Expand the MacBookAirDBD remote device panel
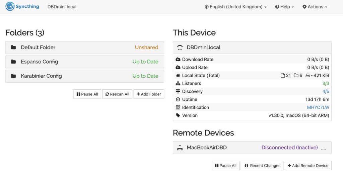The image size is (343, 176). pos(252,148)
